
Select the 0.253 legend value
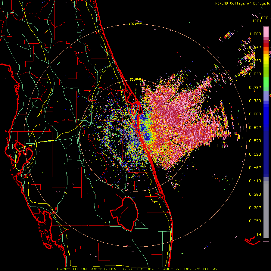[255, 221]
